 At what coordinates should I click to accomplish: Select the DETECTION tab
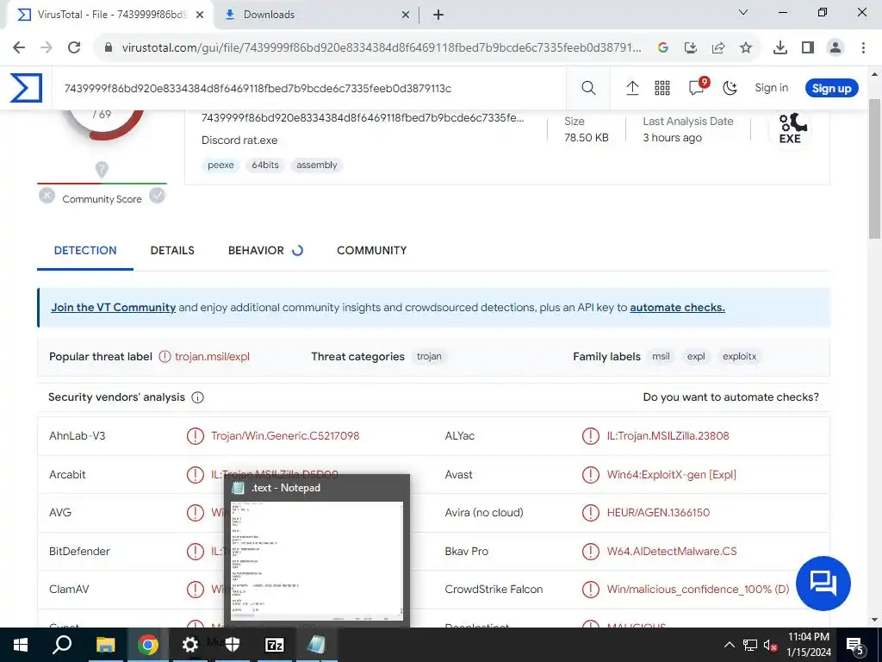[x=85, y=251]
